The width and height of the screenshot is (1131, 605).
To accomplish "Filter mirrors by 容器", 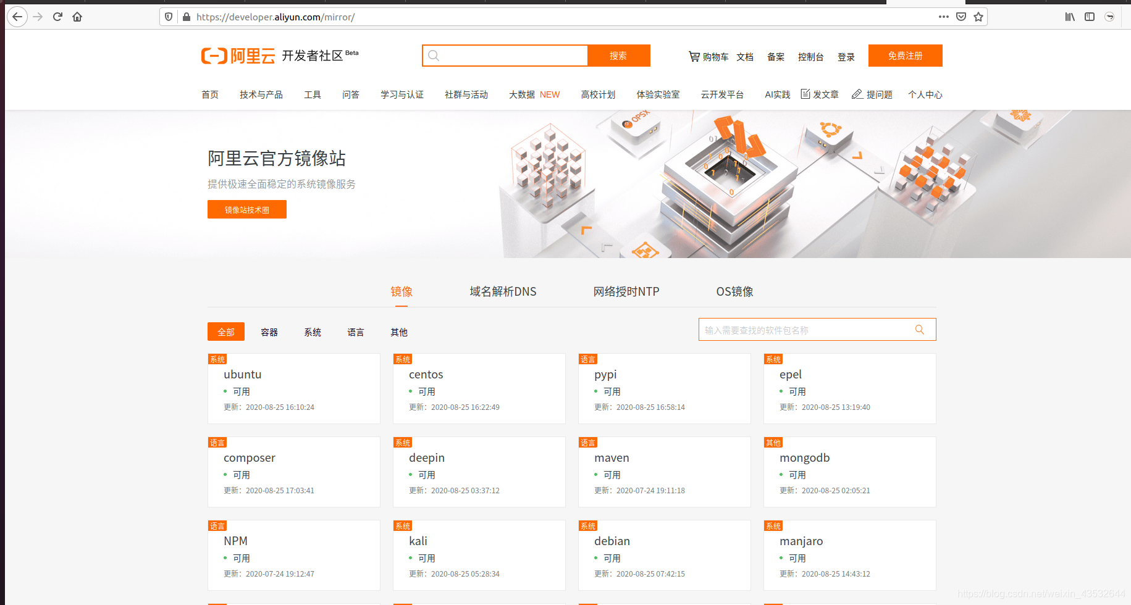I will [x=269, y=332].
